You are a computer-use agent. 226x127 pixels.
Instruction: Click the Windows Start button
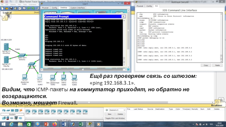(3, 124)
